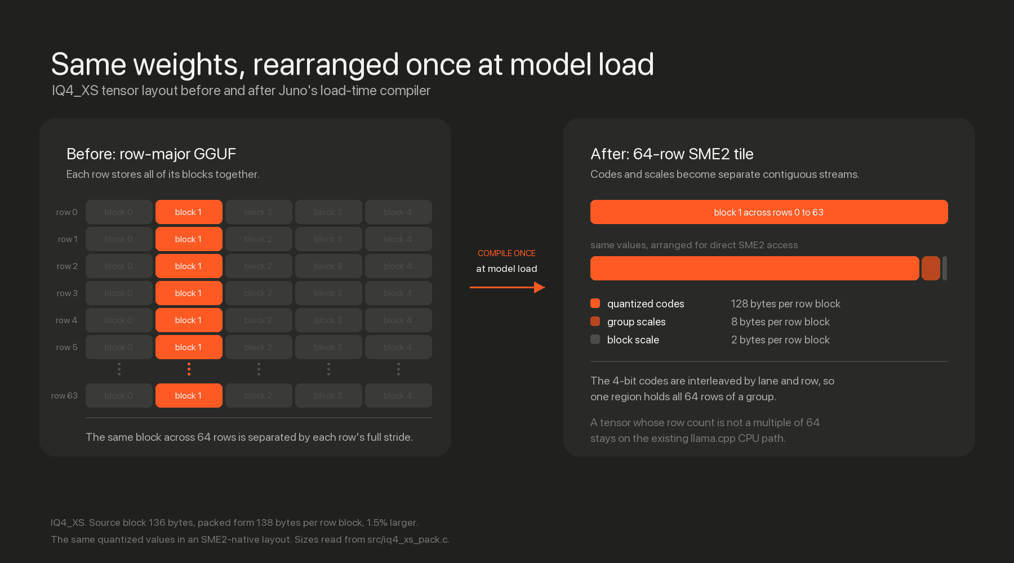
Task: Click the orange ellipsis dots under block 1
Action: pos(189,369)
